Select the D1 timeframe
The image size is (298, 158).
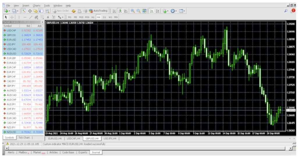(104, 17)
